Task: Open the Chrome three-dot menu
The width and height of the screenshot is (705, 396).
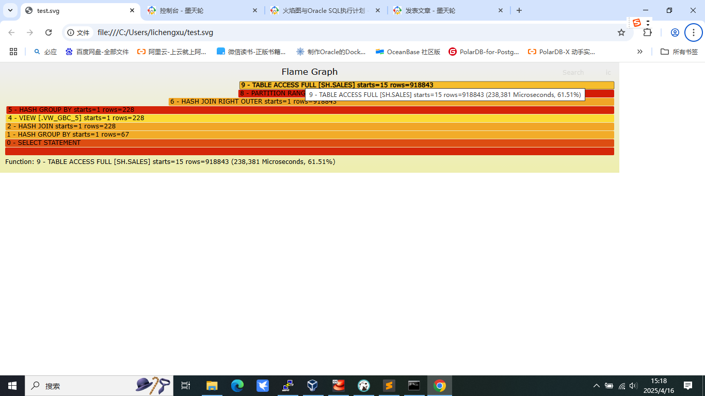Action: pos(694,32)
